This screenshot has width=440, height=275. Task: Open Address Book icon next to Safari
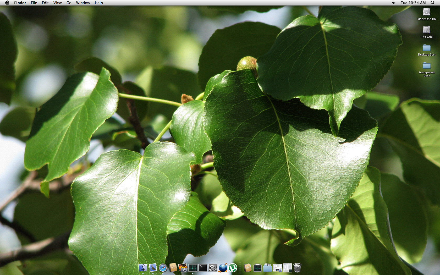173,268
